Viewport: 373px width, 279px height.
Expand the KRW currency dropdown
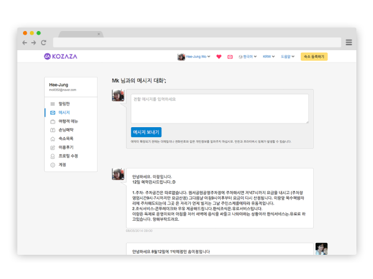pyautogui.click(x=269, y=56)
